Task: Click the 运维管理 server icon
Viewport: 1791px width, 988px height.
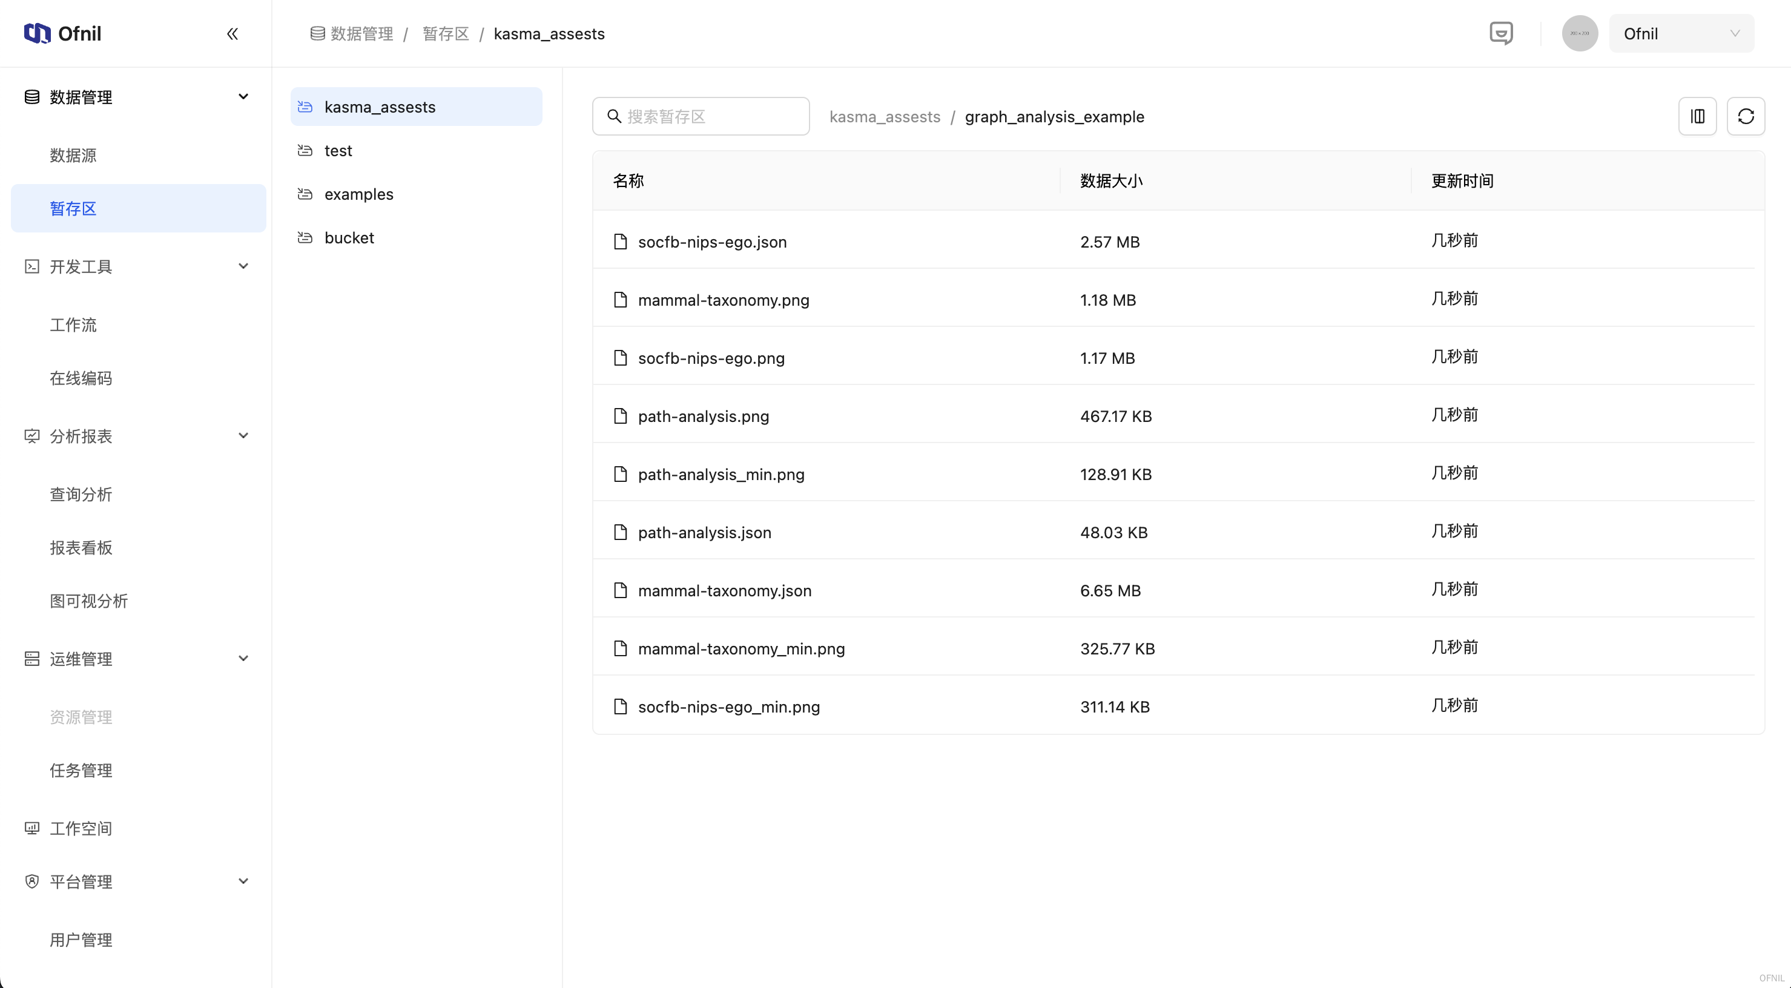Action: pyautogui.click(x=32, y=659)
